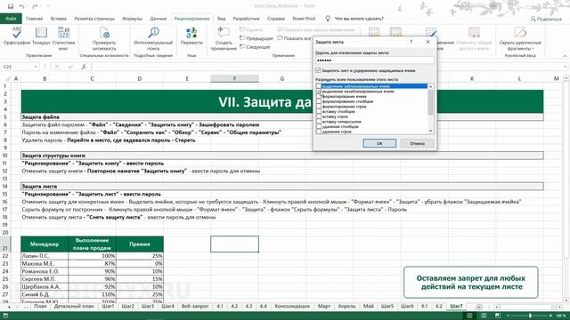
Task: Click Скрыть рукописные фрагменты icon
Action: pos(520,33)
